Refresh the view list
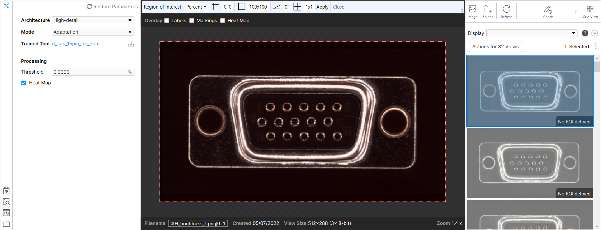The image size is (601, 230). click(x=506, y=11)
